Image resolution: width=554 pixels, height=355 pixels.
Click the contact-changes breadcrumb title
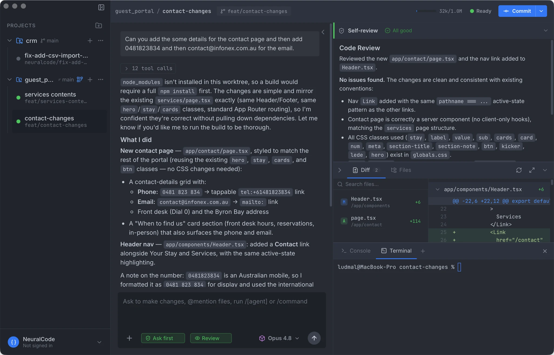point(187,11)
